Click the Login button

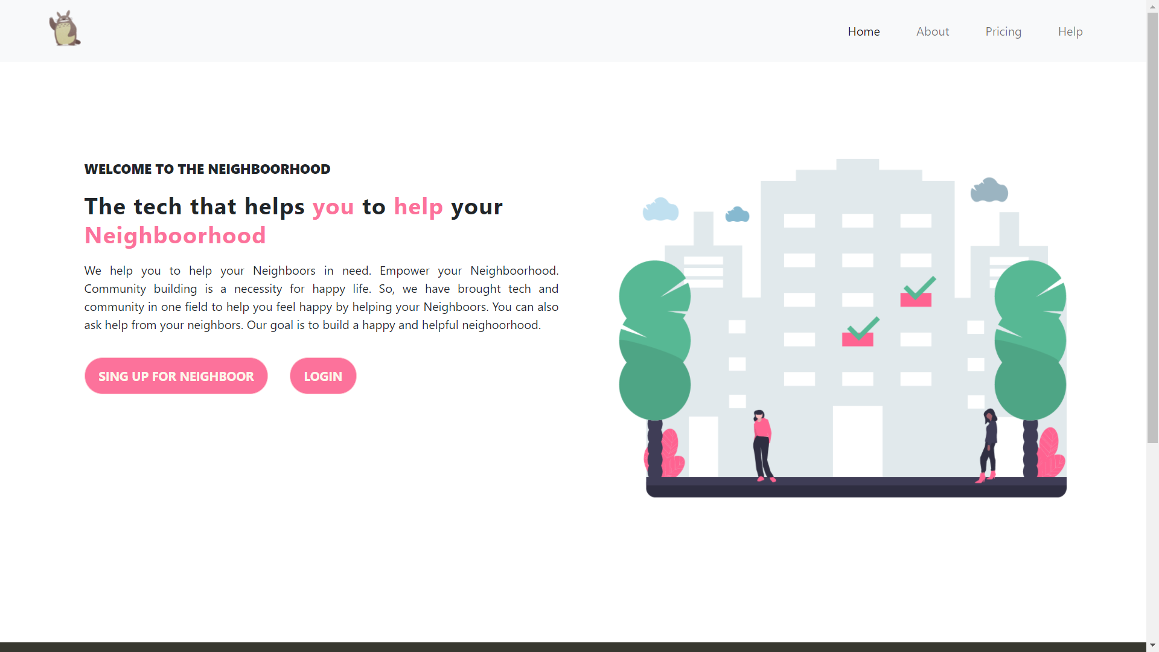tap(323, 376)
